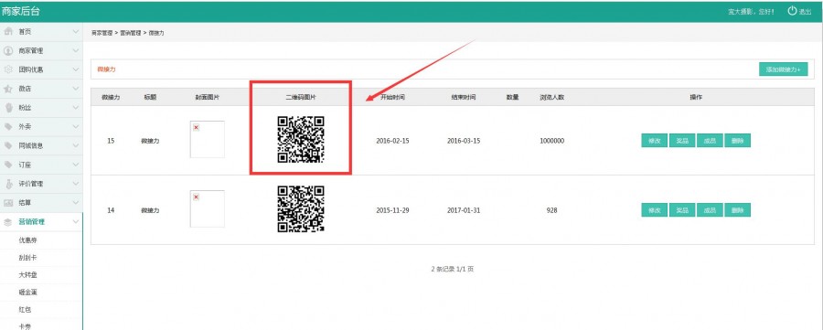Collapse the 营销管理 chevron

click(76, 222)
